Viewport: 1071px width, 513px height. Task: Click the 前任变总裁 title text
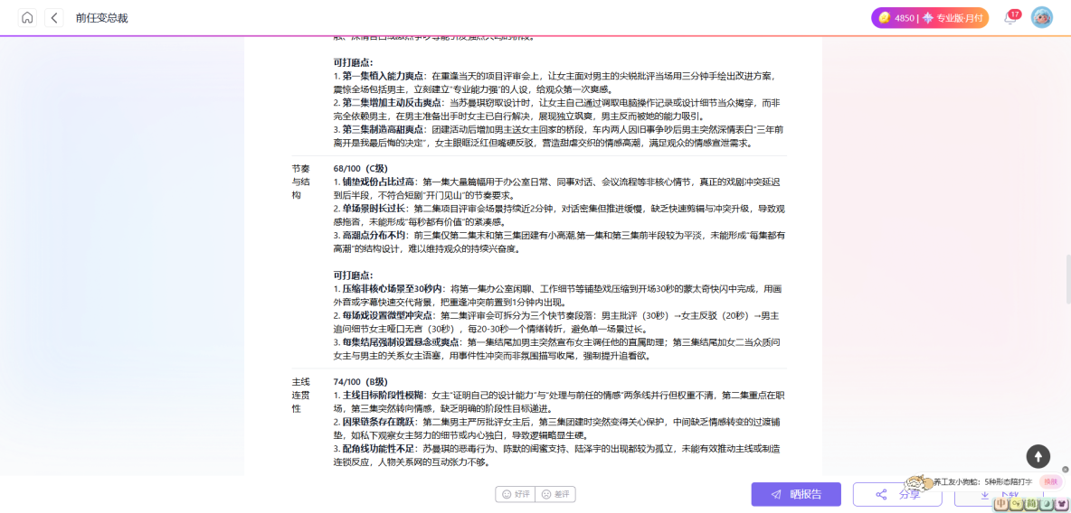tap(102, 18)
